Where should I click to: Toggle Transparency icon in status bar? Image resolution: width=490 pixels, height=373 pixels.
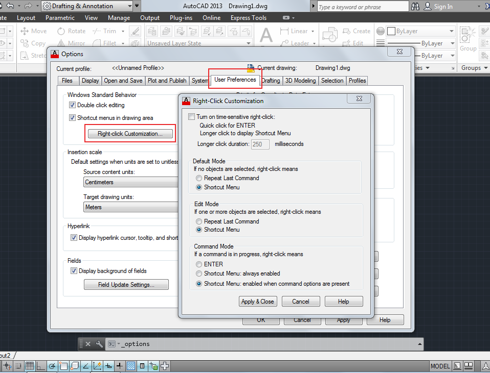click(x=131, y=366)
